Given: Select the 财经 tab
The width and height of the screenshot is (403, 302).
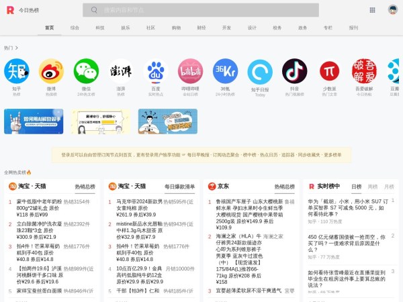Looking at the screenshot, I should (201, 28).
